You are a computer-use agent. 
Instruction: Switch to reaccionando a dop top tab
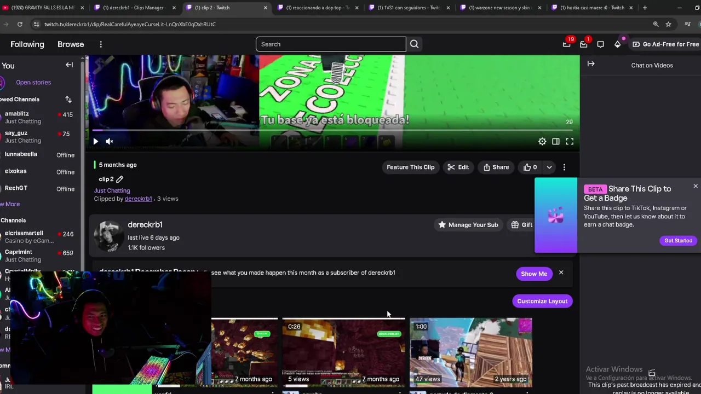coord(318,8)
